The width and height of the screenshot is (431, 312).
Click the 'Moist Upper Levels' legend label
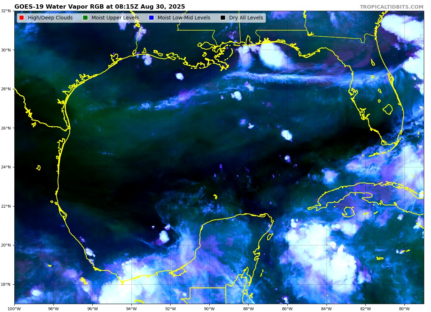coord(115,18)
